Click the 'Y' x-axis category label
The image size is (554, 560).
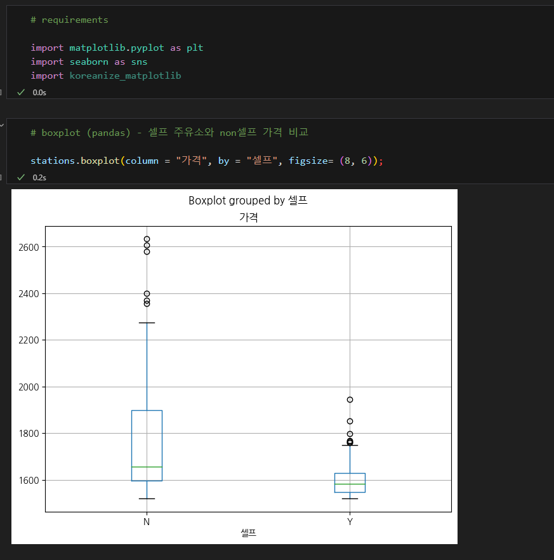click(350, 522)
